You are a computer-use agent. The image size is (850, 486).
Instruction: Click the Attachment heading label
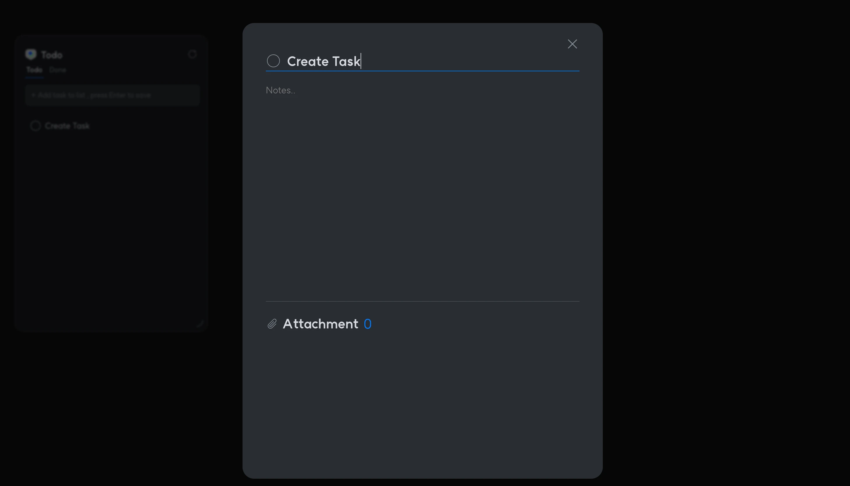[320, 324]
